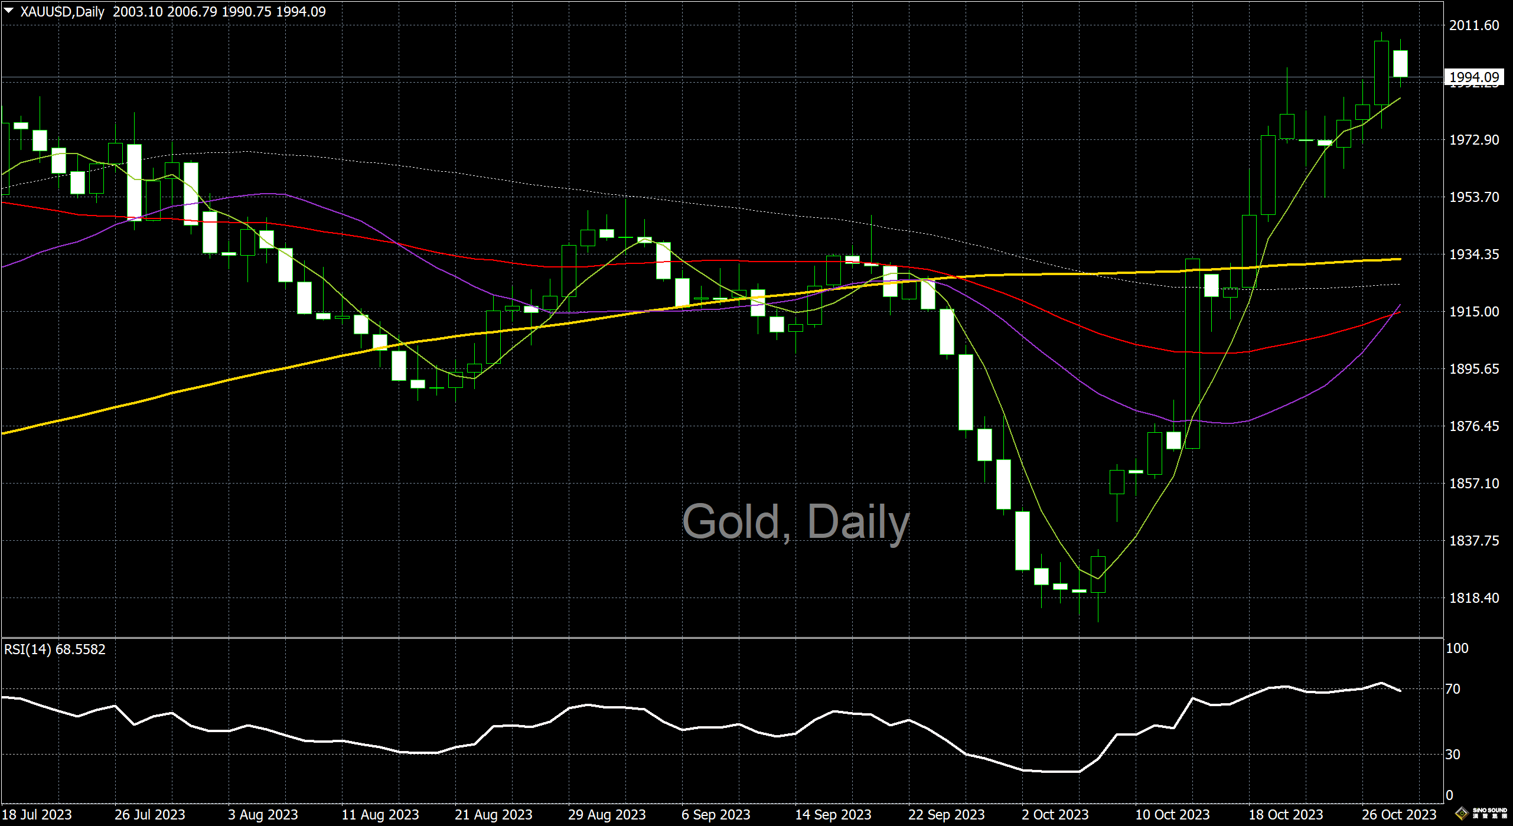Viewport: 1513px width, 826px height.
Task: Click the RSI 100 scale label
Action: [1456, 648]
